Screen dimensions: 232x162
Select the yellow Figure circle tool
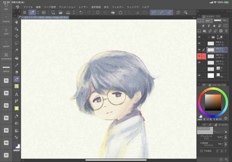click(x=17, y=108)
